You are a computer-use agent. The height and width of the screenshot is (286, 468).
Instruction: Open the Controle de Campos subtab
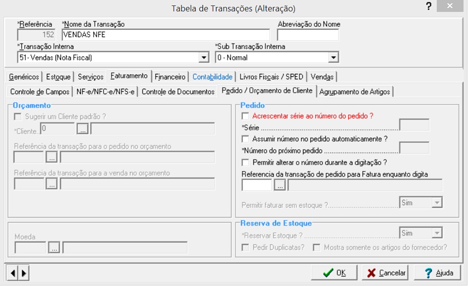tap(40, 92)
